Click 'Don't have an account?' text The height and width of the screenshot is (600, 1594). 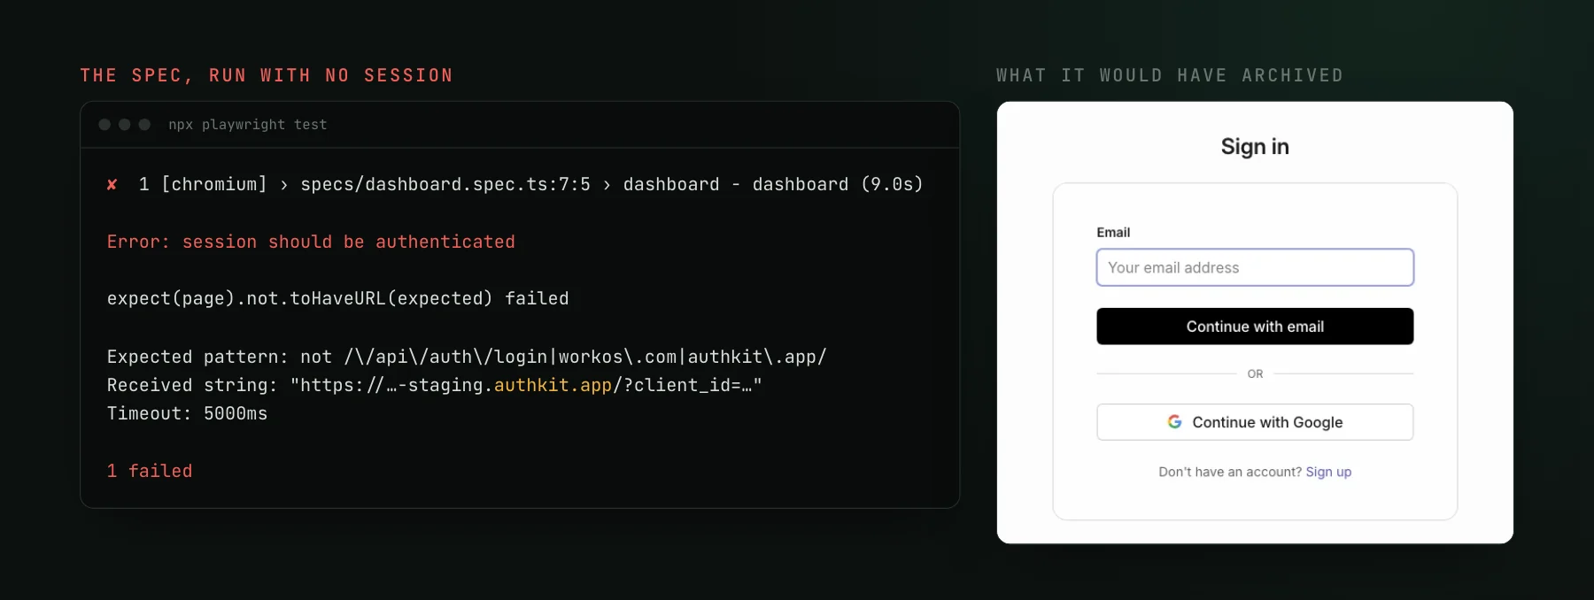click(1230, 472)
